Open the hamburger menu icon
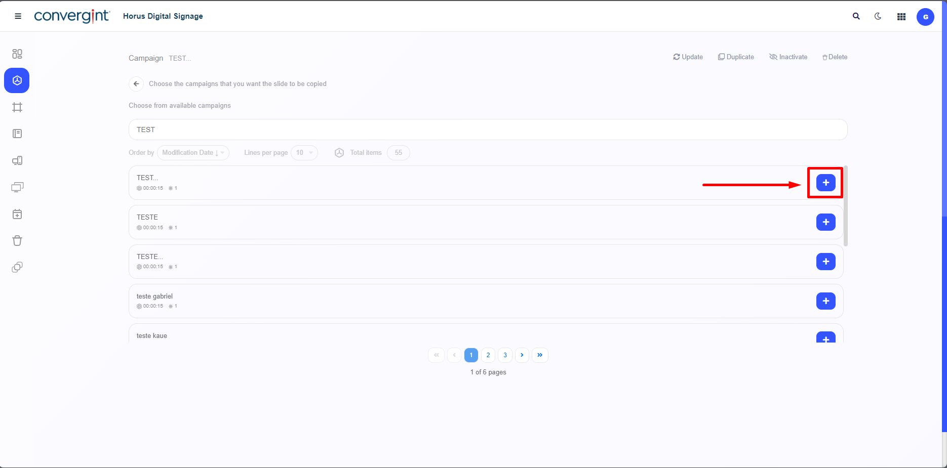 18,16
